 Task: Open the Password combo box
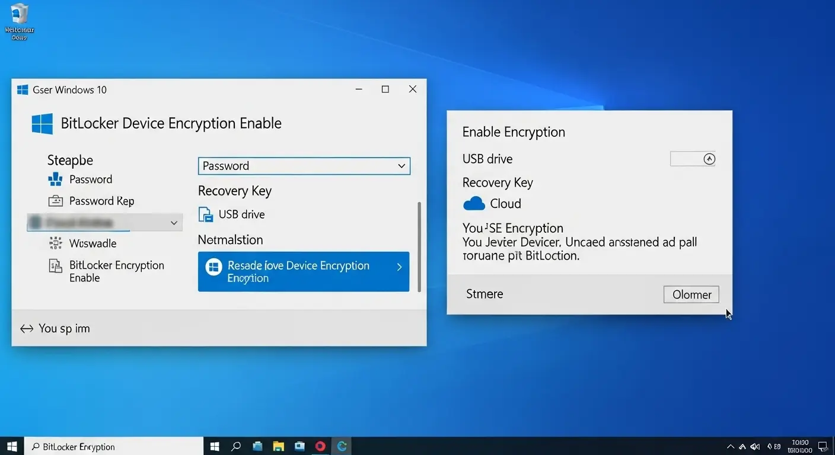point(304,166)
